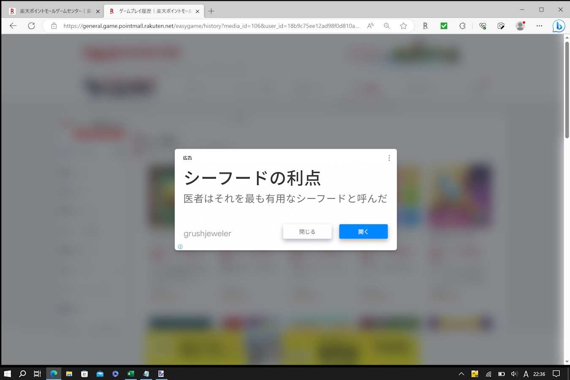Screen dimensions: 570x380
Task: Open the Rakuten R extension icon
Action: 425,26
